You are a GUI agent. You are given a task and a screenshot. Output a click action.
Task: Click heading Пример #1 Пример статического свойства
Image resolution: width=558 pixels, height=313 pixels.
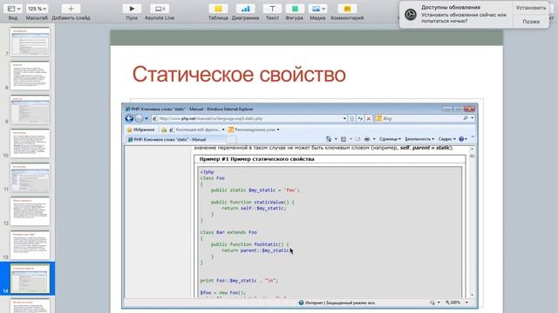coord(256,159)
